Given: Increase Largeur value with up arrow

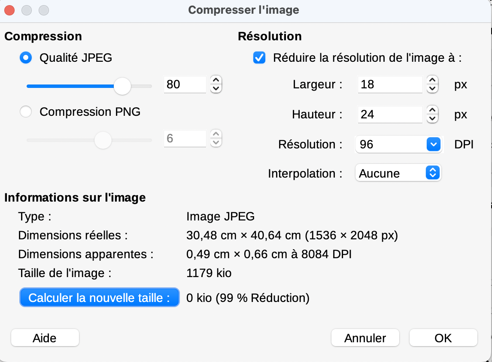Looking at the screenshot, I should [x=432, y=80].
